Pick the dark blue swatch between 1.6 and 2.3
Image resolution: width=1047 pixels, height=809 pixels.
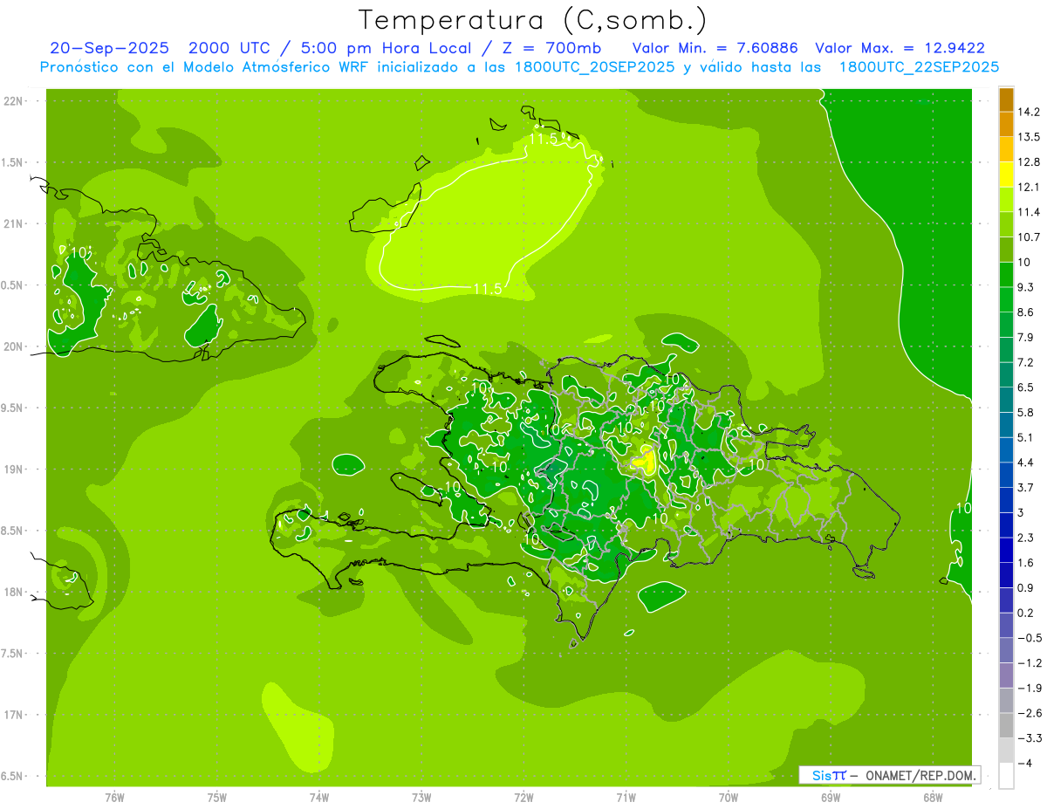[1006, 550]
